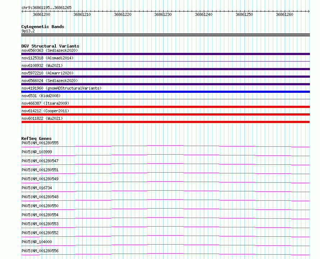Click the gray 9p13.2 cytogenetic band bar
This screenshot has height=259, width=320.
(165, 35)
